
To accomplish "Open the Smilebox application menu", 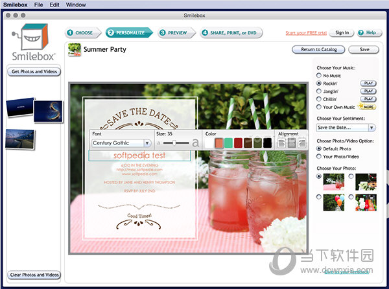I will coord(16,5).
